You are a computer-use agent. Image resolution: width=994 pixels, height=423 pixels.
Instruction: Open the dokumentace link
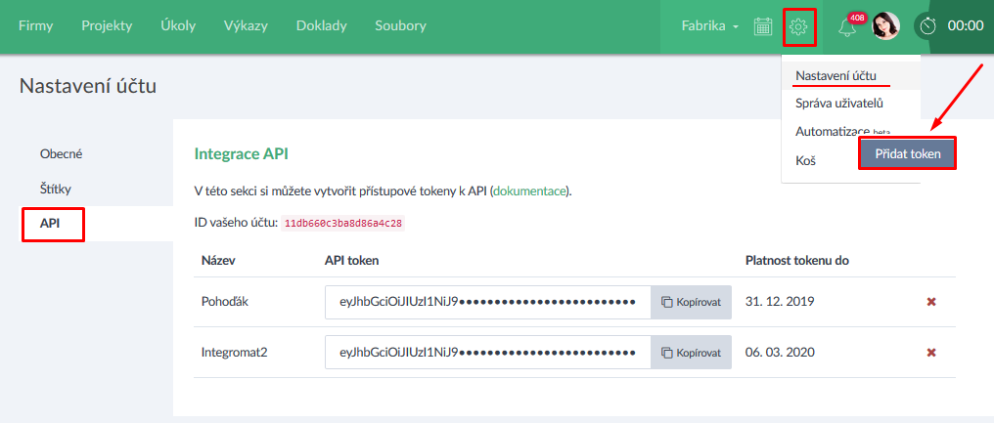tap(529, 191)
